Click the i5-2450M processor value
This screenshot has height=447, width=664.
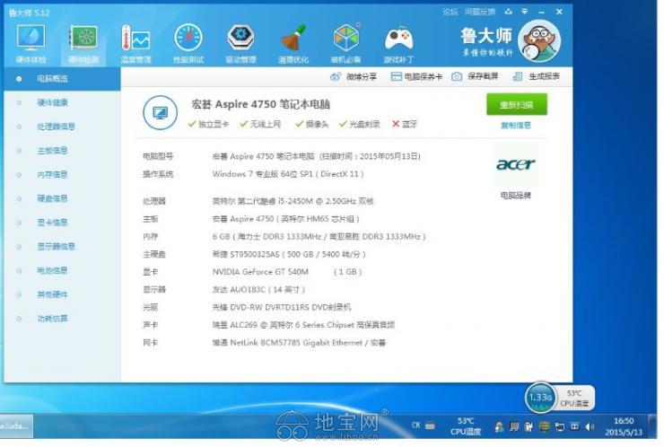point(293,201)
